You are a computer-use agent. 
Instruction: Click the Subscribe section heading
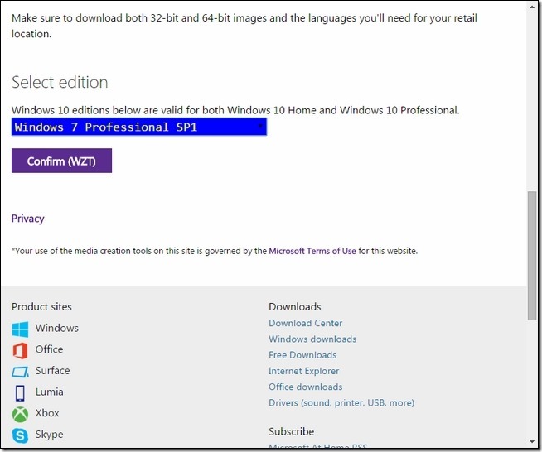pos(292,431)
